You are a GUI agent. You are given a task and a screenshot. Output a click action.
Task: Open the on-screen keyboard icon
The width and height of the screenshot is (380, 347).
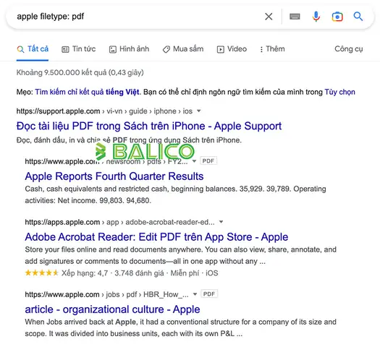click(x=295, y=17)
